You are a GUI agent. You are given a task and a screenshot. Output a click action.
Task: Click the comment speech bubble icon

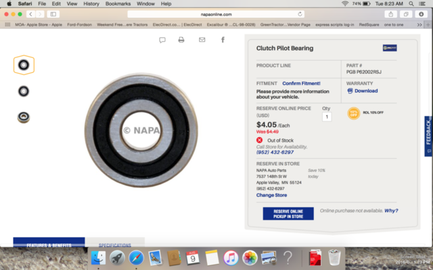point(162,40)
